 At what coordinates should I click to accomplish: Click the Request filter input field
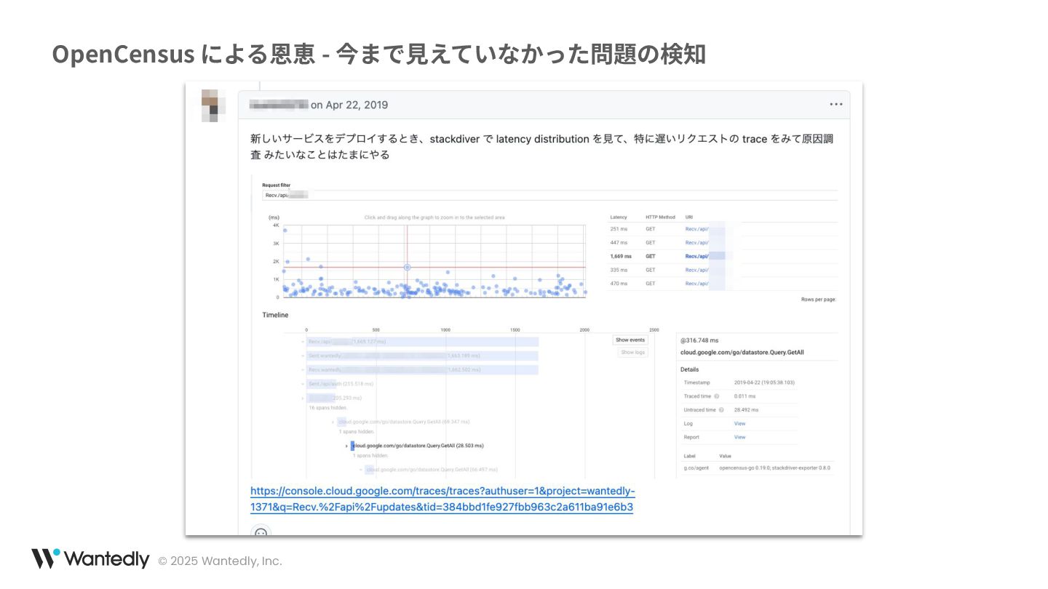(549, 195)
